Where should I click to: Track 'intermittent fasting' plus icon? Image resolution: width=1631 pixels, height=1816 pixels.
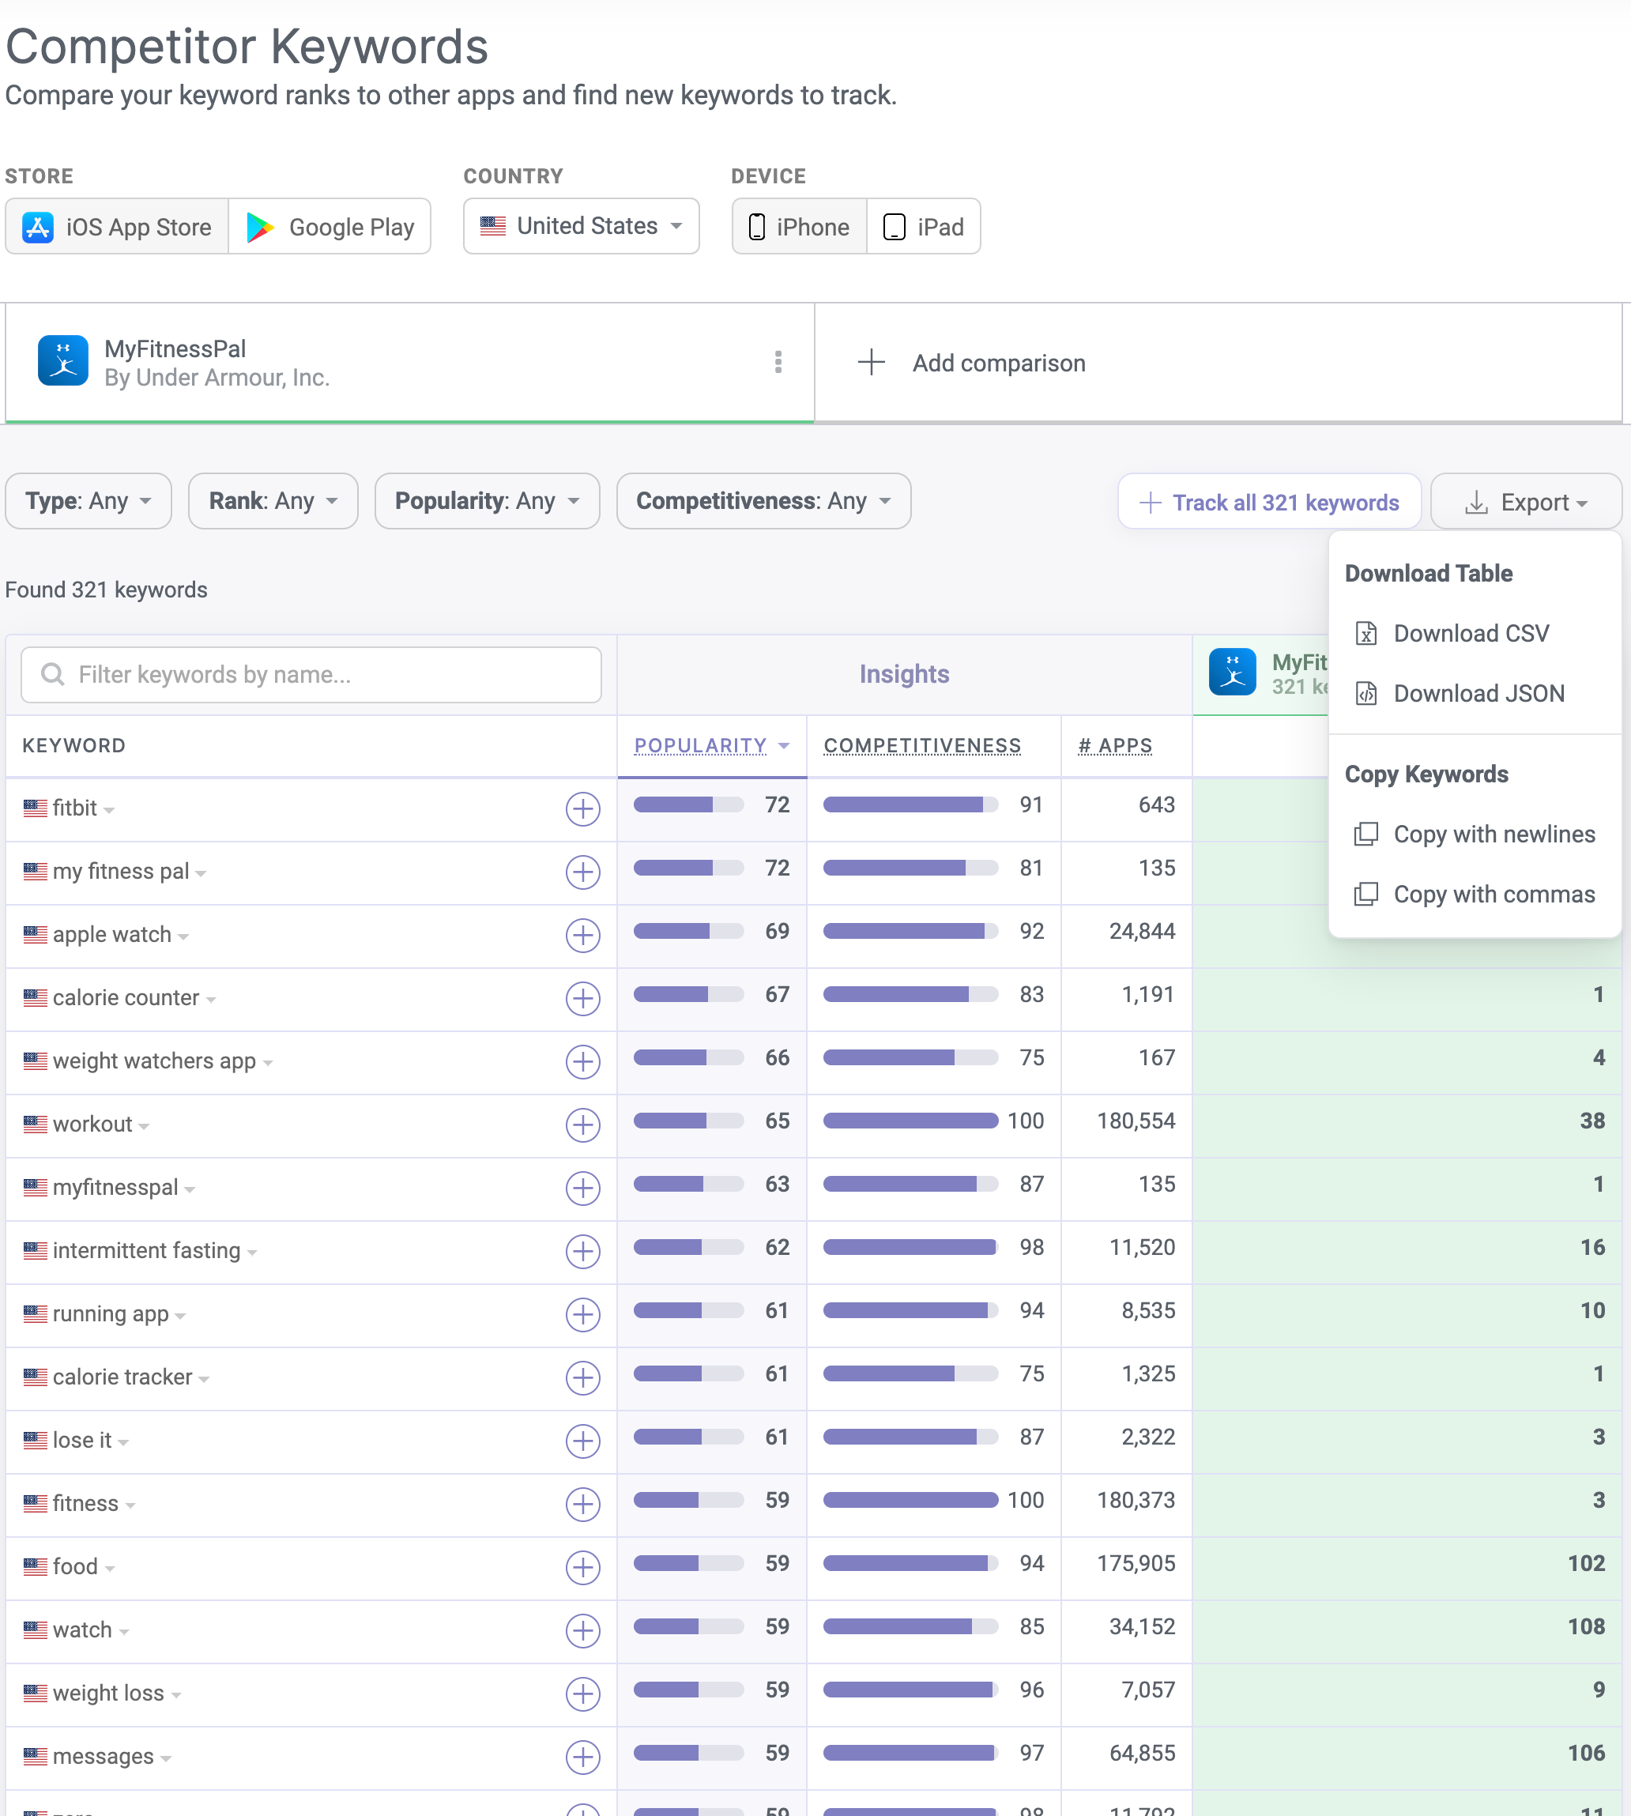pos(582,1251)
